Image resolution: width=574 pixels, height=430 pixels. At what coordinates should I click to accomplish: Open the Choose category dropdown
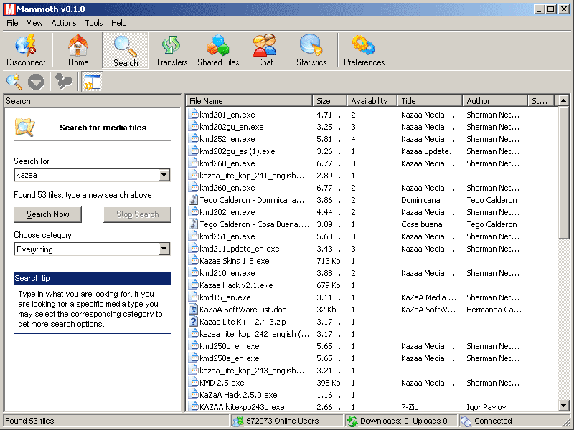(x=164, y=249)
